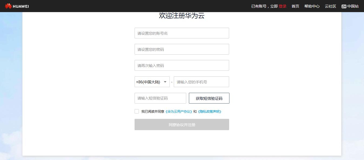Select the 请再次输入密码 field

[182, 65]
